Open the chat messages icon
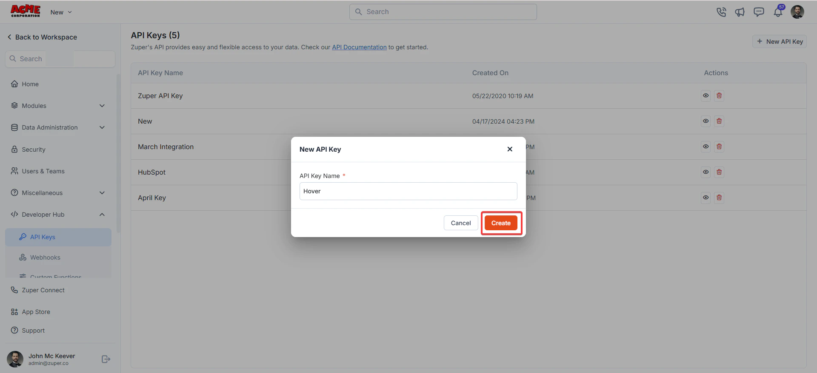 pos(759,12)
